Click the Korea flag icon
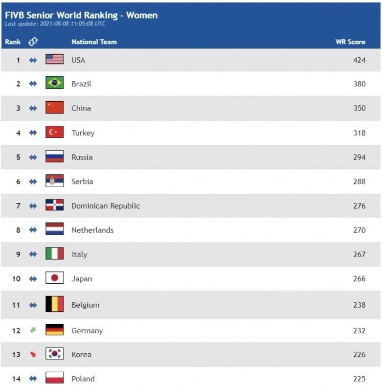The height and width of the screenshot is (387, 383). click(55, 353)
